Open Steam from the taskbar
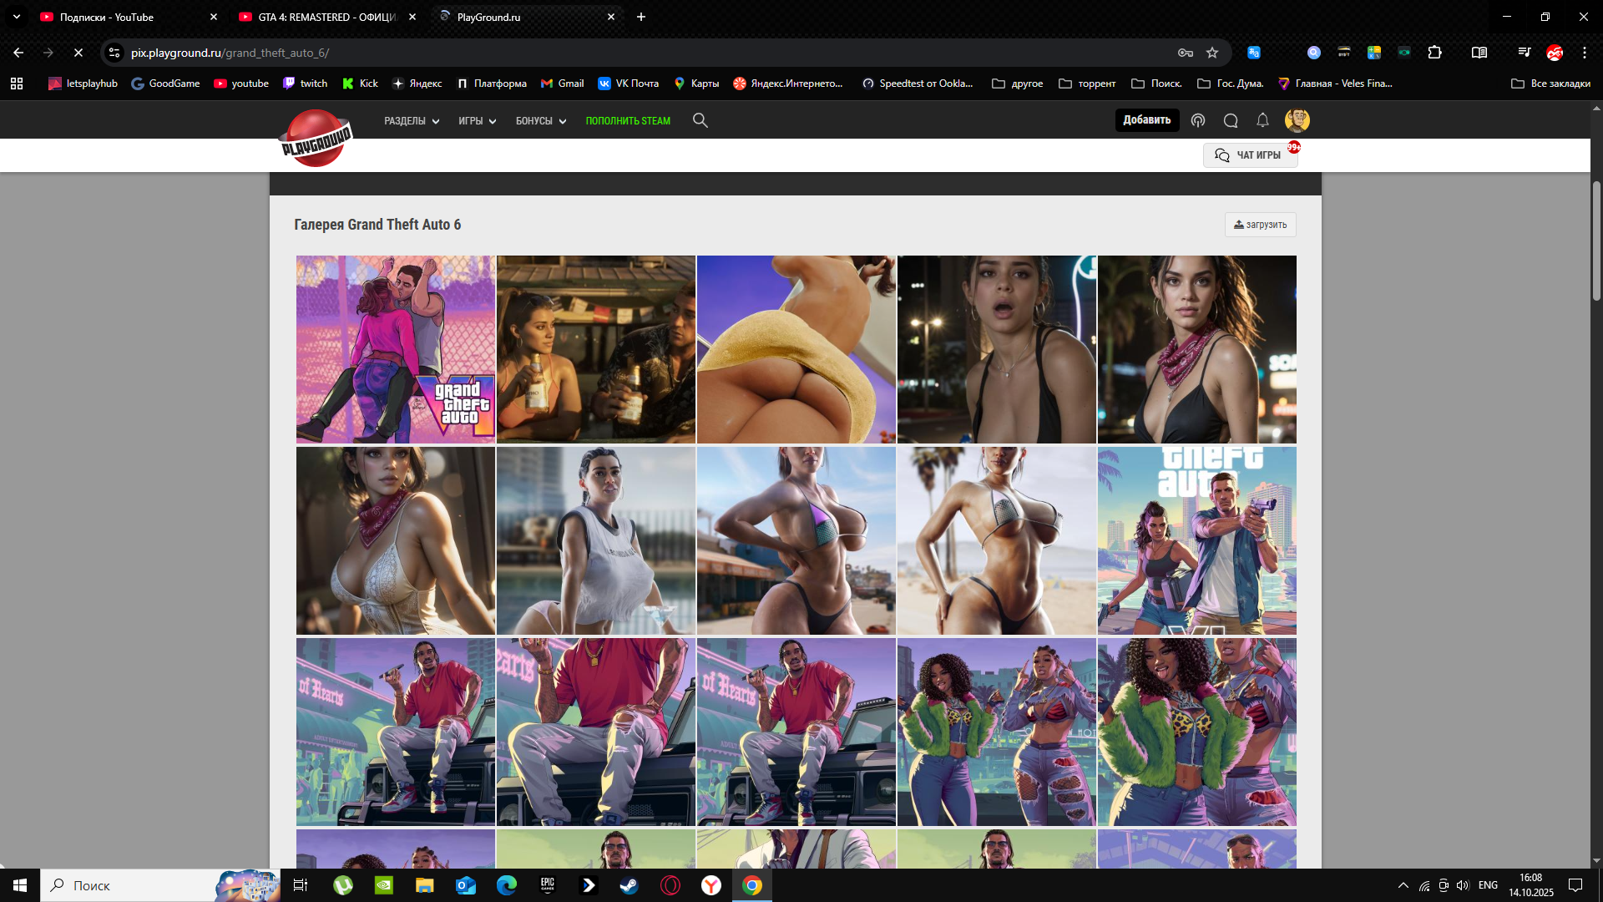Viewport: 1603px width, 902px height. click(x=630, y=885)
